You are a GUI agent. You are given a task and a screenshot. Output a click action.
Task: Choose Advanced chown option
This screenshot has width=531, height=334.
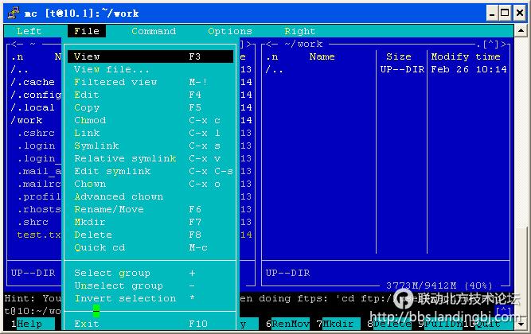(x=119, y=196)
